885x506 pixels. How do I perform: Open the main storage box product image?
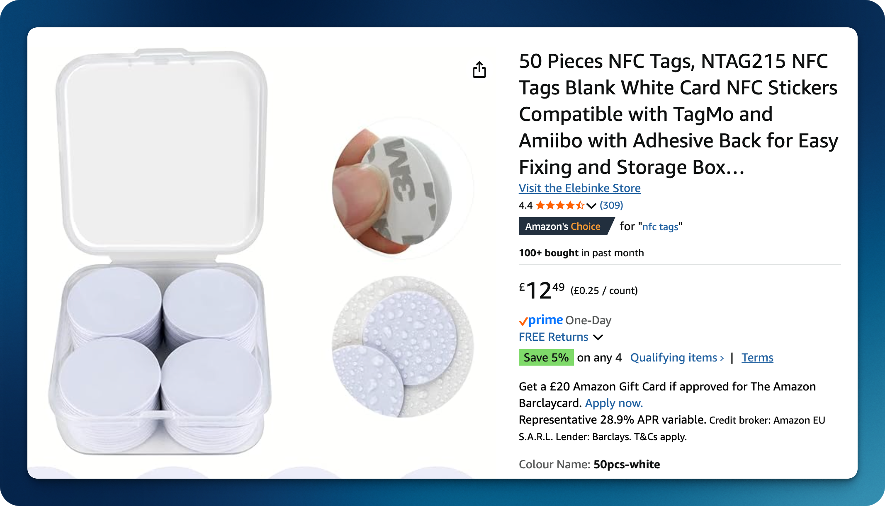point(160,252)
